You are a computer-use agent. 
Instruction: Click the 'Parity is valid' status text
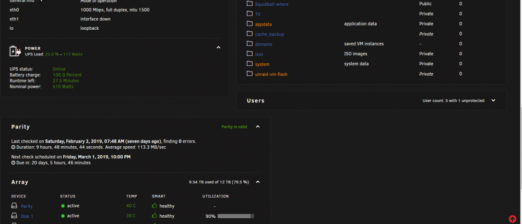[234, 127]
